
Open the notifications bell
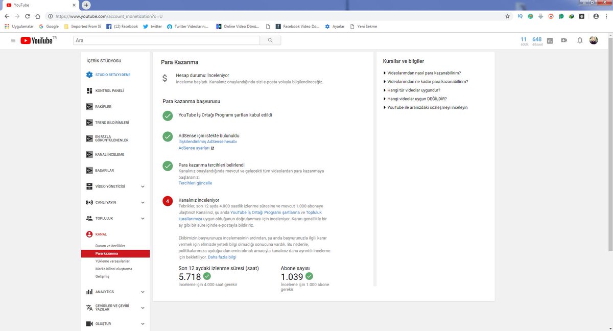pyautogui.click(x=580, y=40)
